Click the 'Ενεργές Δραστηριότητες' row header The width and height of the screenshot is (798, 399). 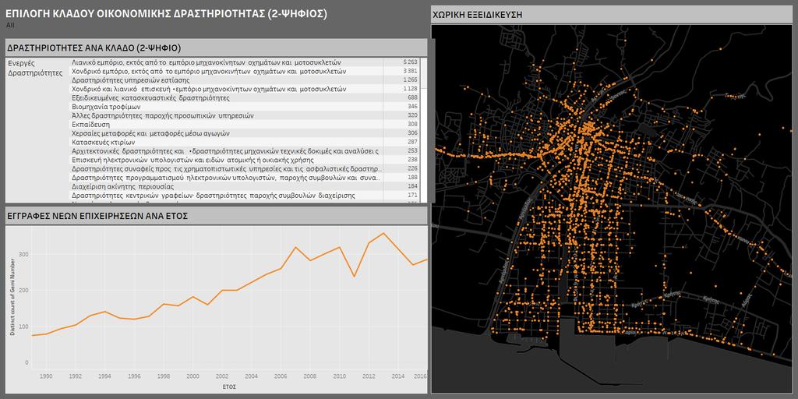(x=35, y=67)
